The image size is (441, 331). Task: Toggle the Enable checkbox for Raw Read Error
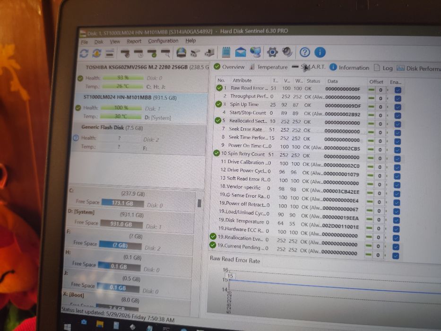point(398,90)
